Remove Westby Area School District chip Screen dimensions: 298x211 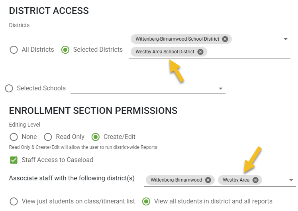(200, 52)
